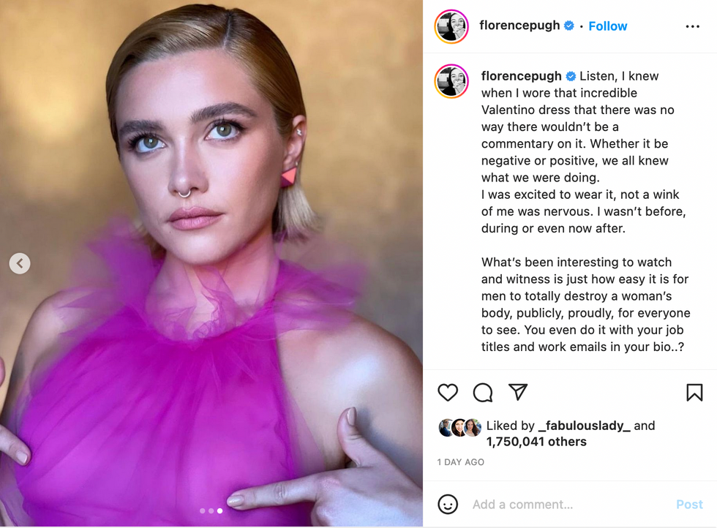
Task: Open more options three-dot menu
Action: tap(692, 26)
